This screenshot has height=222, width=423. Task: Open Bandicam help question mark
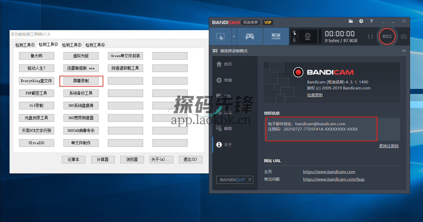pos(371,21)
